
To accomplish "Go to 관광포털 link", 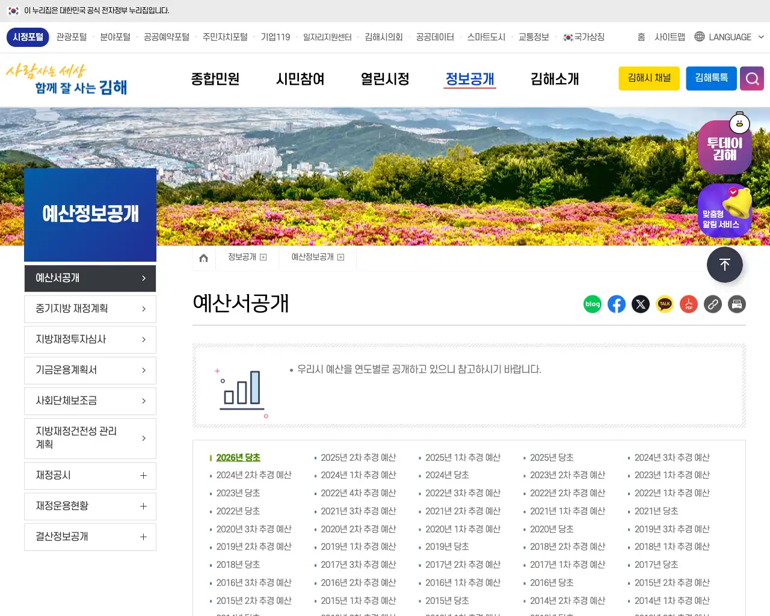I will click(x=72, y=37).
